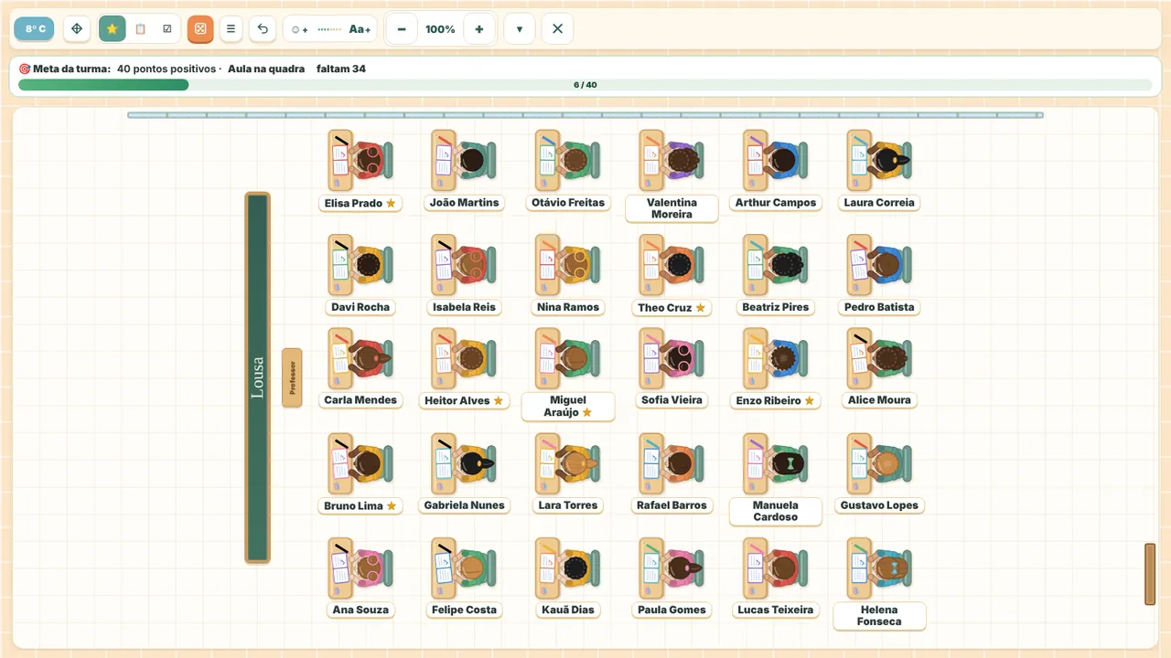Screen dimensions: 1171x658
Task: Open the 8º C class selector
Action: point(36,29)
